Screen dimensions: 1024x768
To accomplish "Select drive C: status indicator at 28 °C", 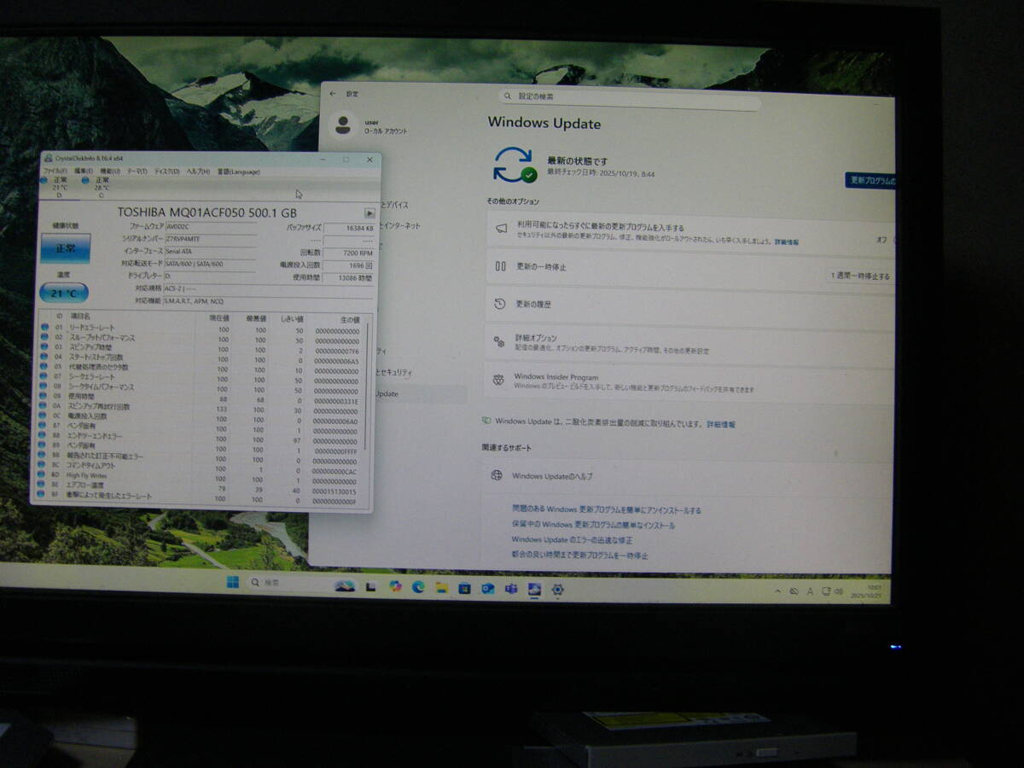I will [x=100, y=187].
